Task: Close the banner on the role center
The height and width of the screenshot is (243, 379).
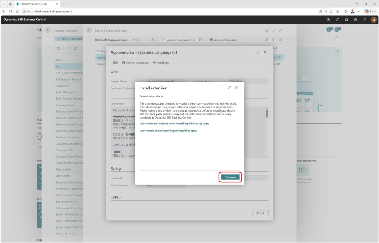Action: point(337,52)
